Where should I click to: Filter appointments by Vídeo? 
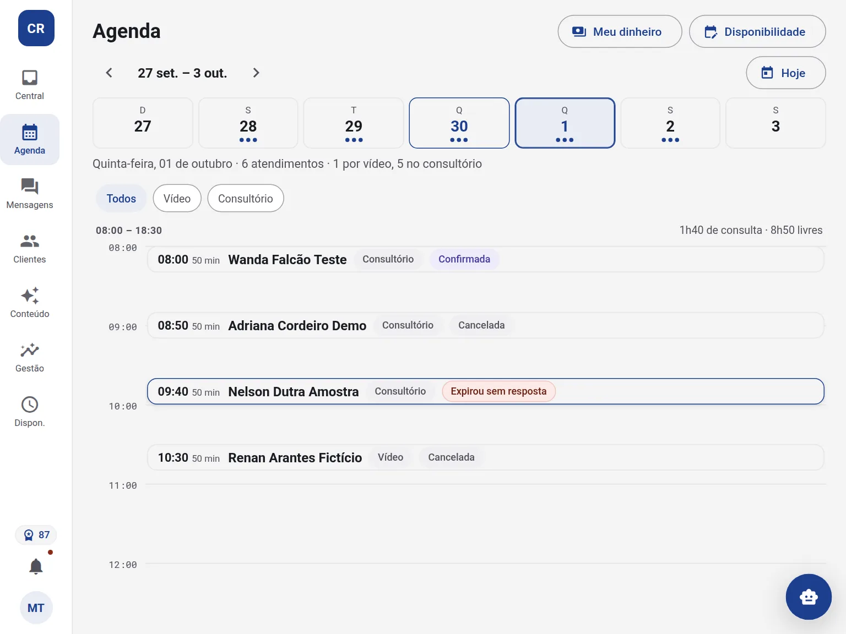click(x=177, y=198)
